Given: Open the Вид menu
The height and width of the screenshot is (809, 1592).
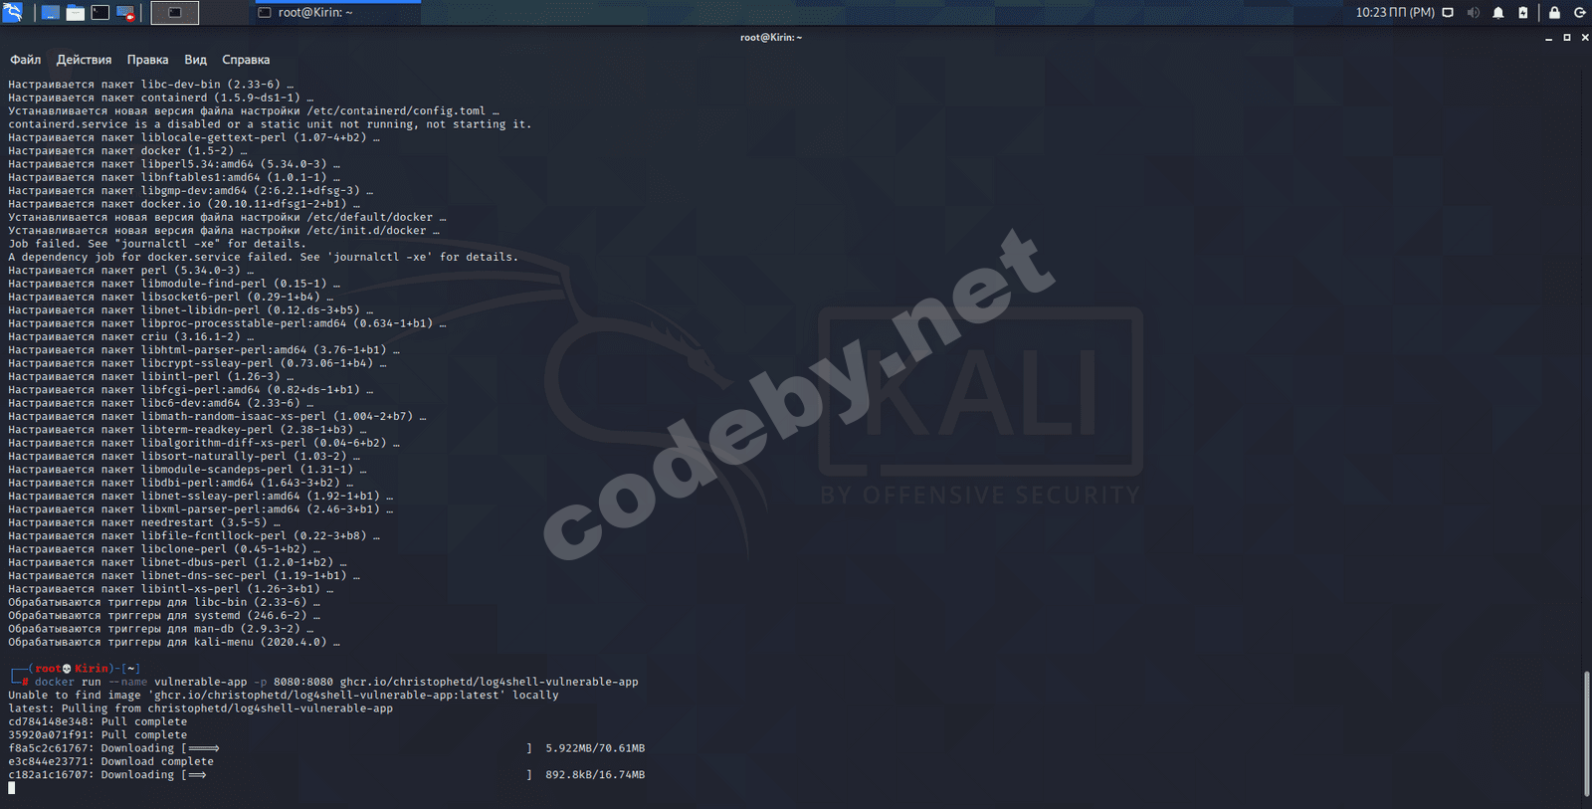Looking at the screenshot, I should 195,60.
